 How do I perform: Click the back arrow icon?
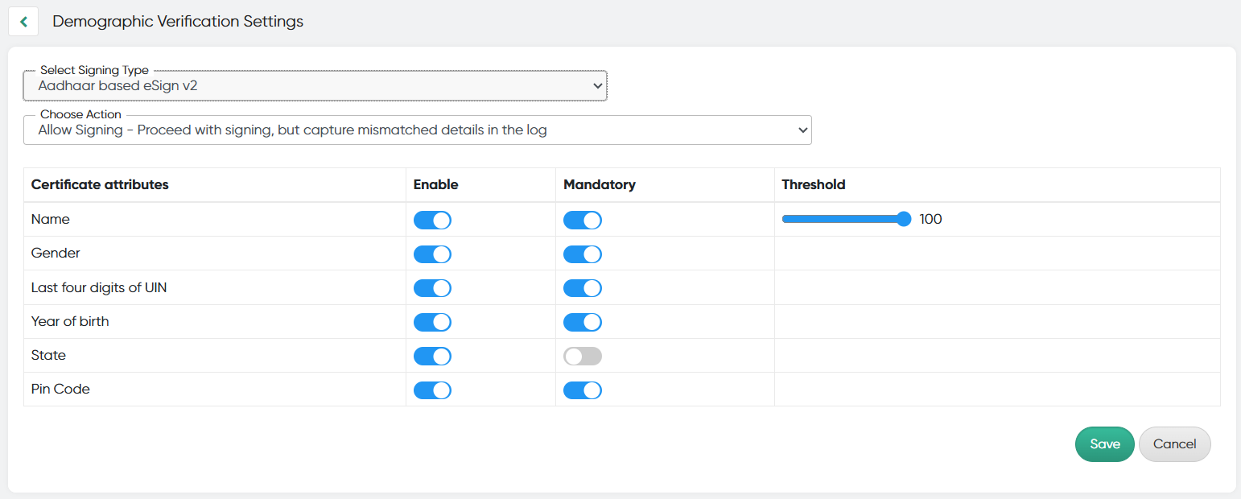23,22
